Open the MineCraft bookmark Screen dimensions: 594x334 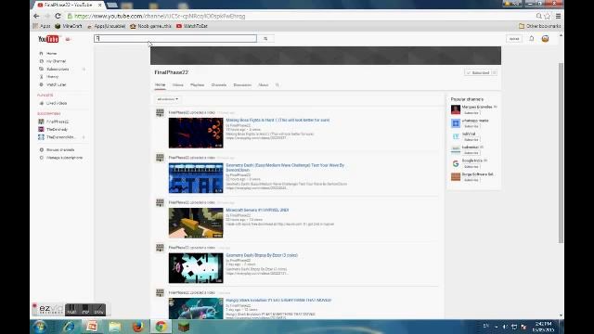point(69,26)
